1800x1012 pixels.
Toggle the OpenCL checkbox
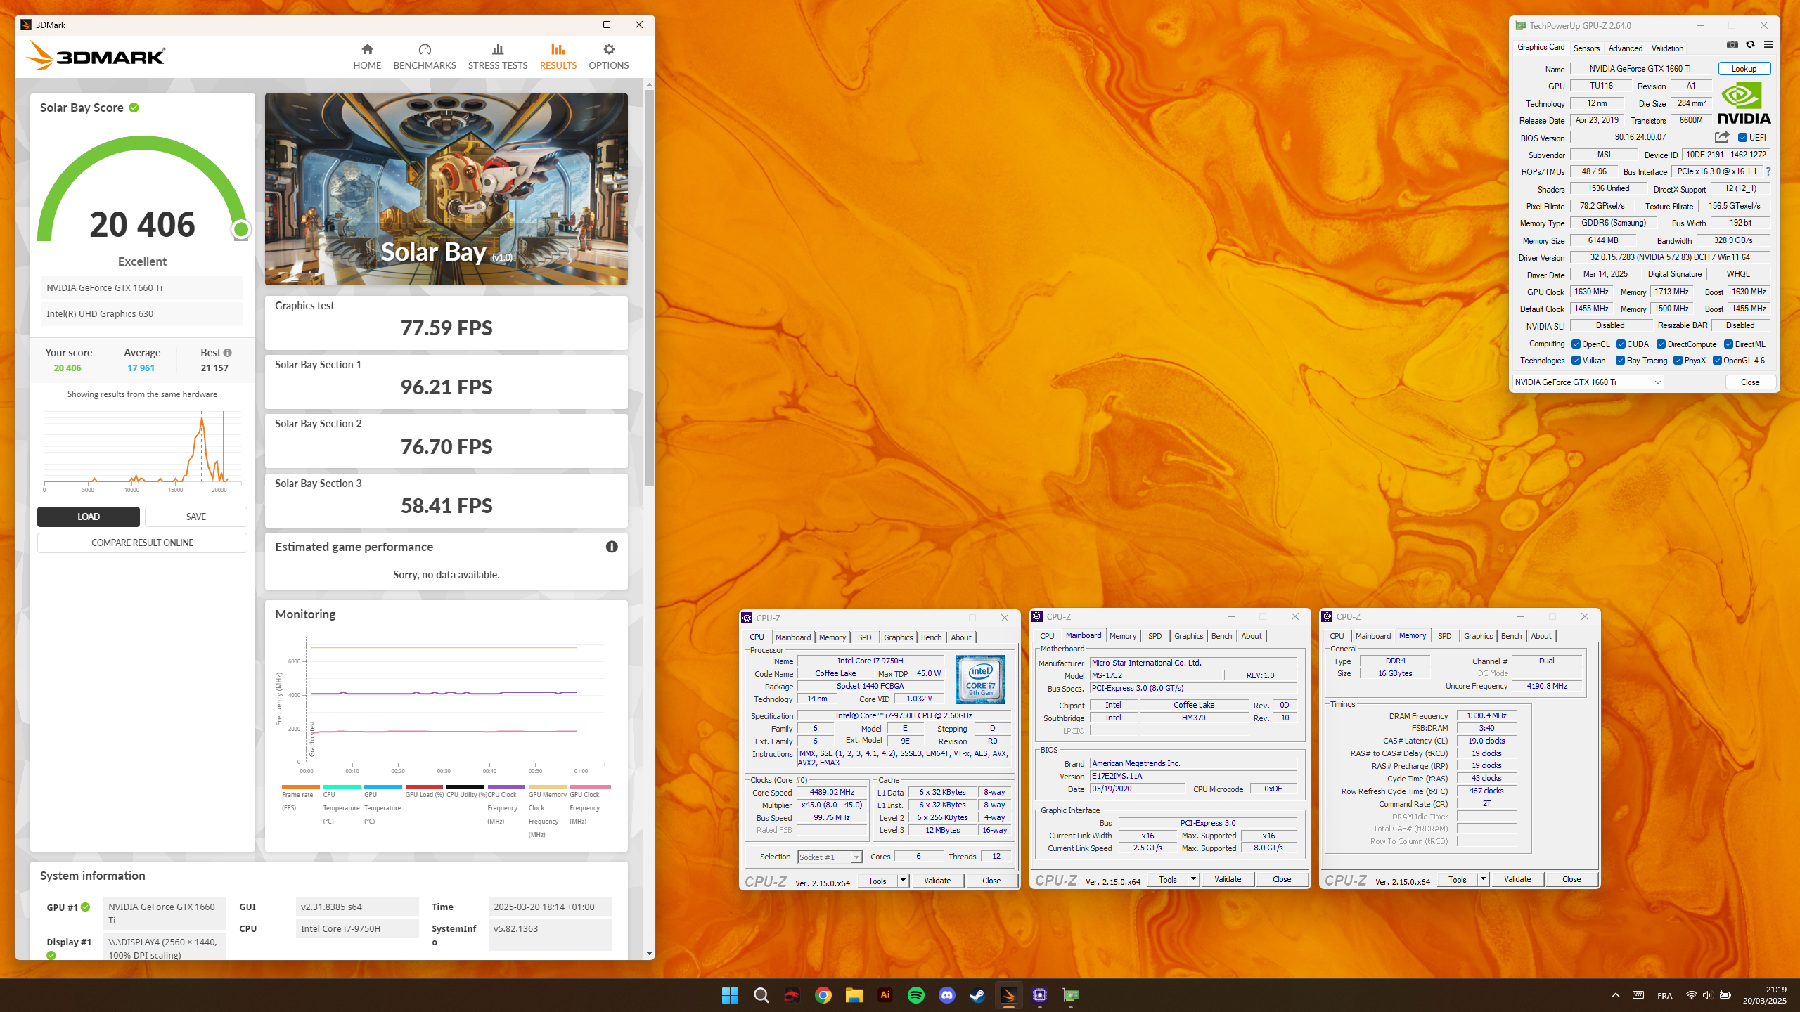(x=1576, y=344)
